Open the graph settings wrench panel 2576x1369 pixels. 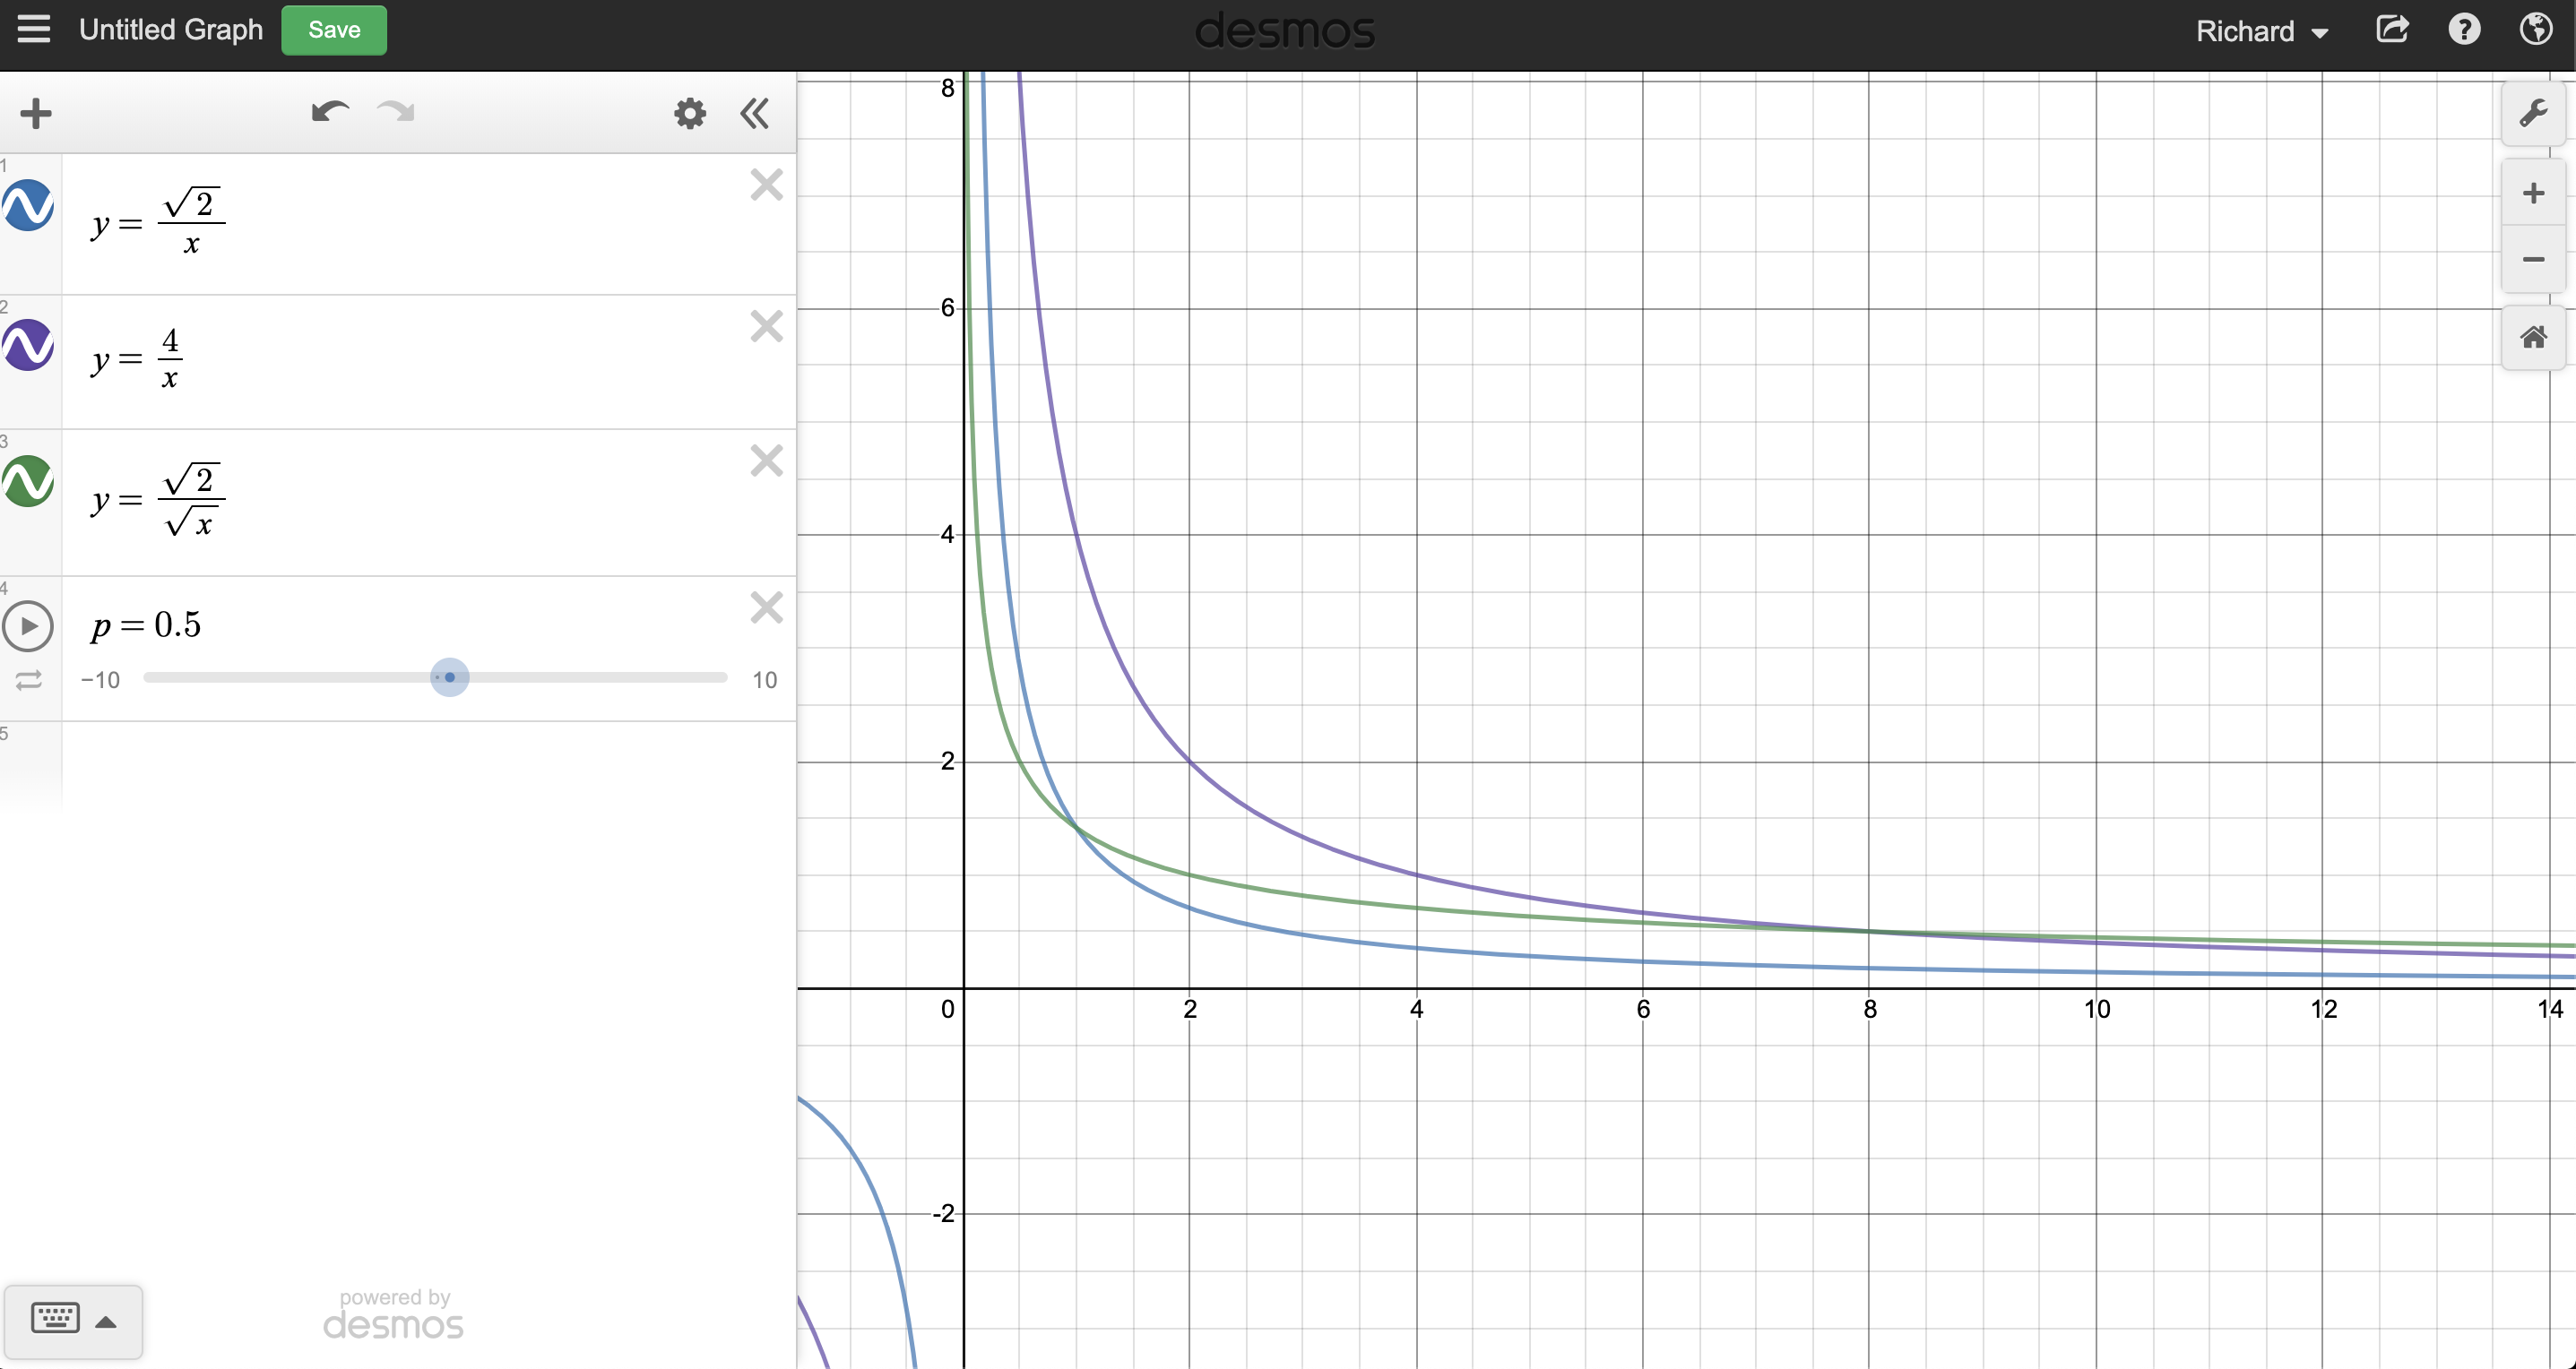2534,113
